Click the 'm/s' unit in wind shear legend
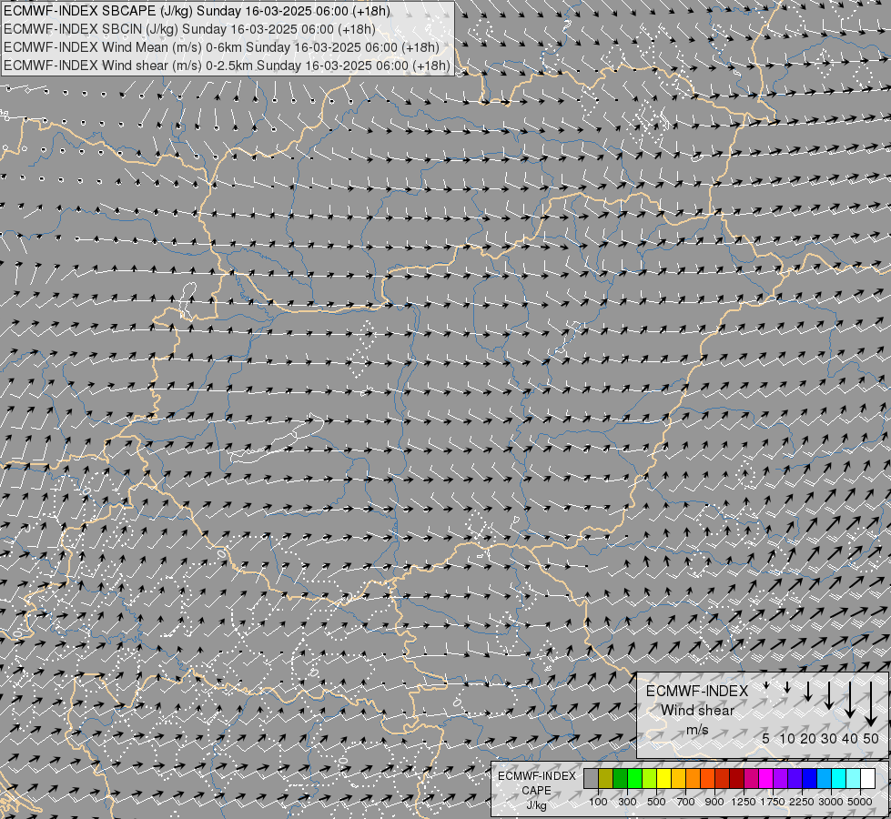This screenshot has height=819, width=891. (697, 730)
